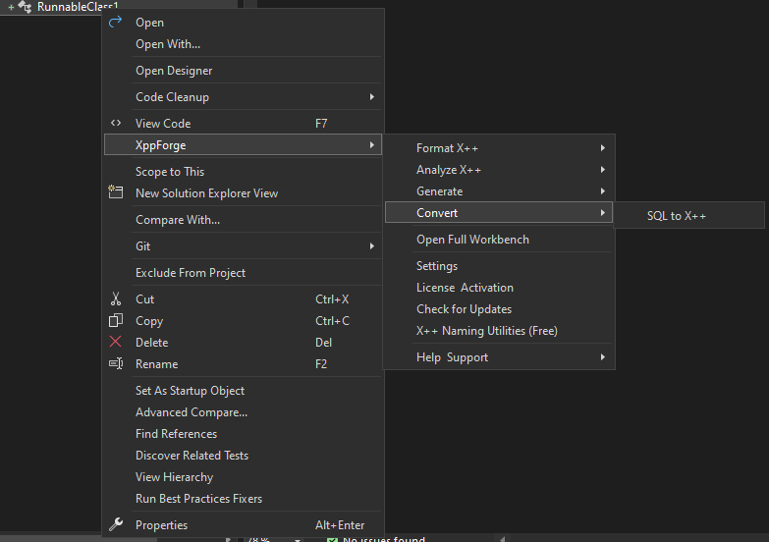
Task: Click the Rename icon
Action: (x=116, y=363)
